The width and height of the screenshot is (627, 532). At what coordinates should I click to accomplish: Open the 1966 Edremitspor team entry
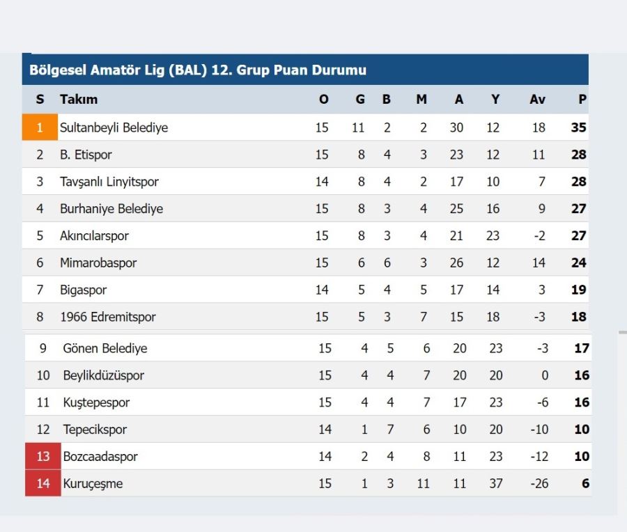coord(108,317)
